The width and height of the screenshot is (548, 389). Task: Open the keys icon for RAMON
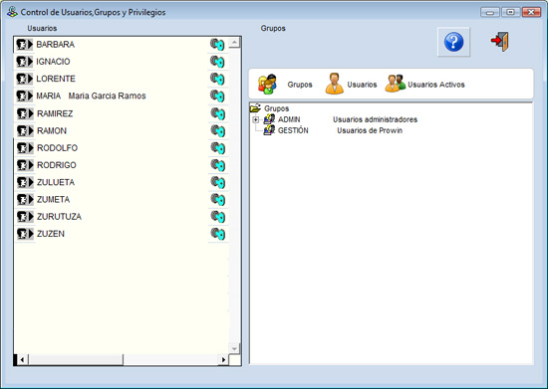click(x=218, y=131)
